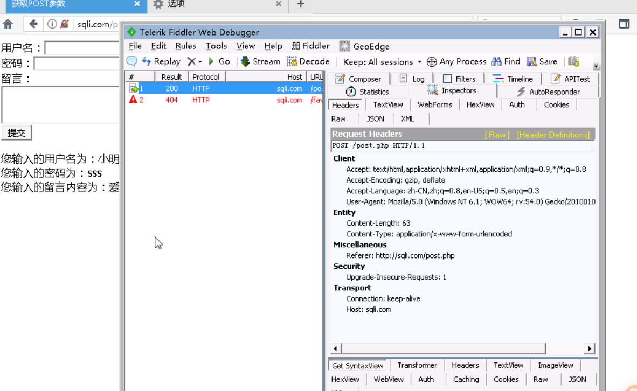Open the File menu

[135, 46]
